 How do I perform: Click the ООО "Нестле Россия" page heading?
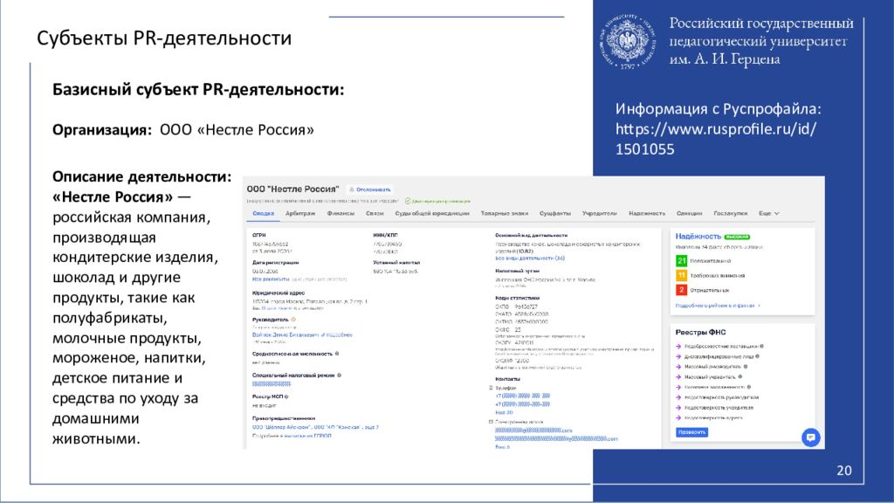pos(292,189)
